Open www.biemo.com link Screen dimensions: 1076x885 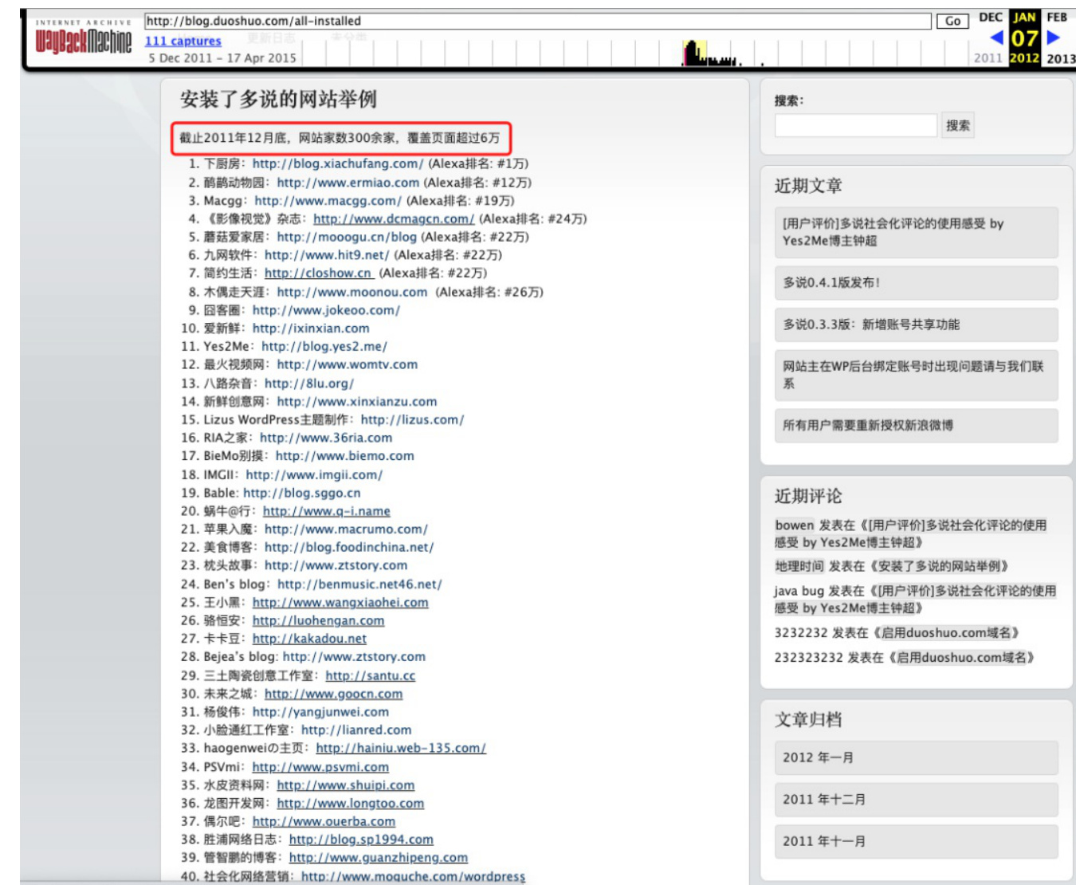click(x=344, y=456)
